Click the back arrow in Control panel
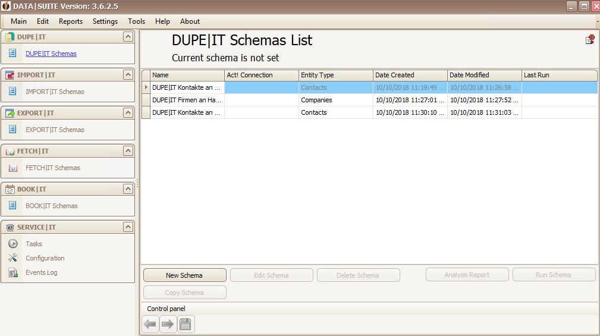The width and height of the screenshot is (600, 336). 150,325
